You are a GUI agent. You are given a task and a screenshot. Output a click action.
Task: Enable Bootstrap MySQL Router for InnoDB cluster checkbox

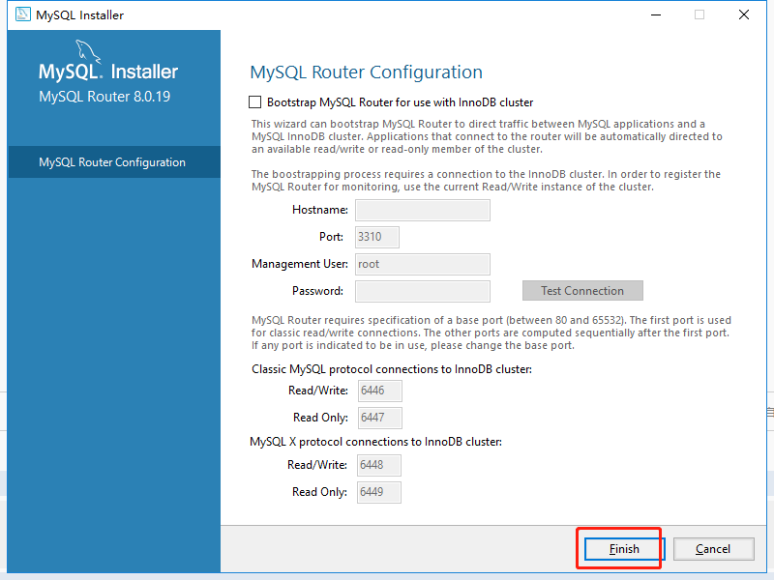pos(254,102)
